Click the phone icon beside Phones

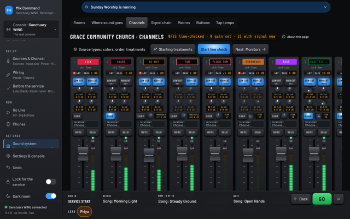(8, 124)
